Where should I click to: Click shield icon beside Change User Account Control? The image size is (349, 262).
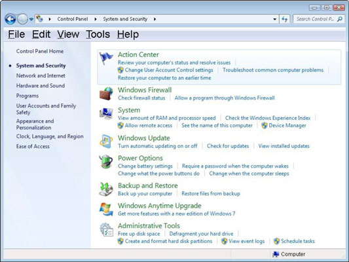pos(120,70)
